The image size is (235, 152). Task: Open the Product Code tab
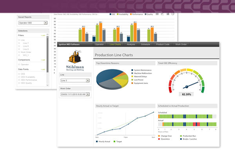[x=163, y=44]
